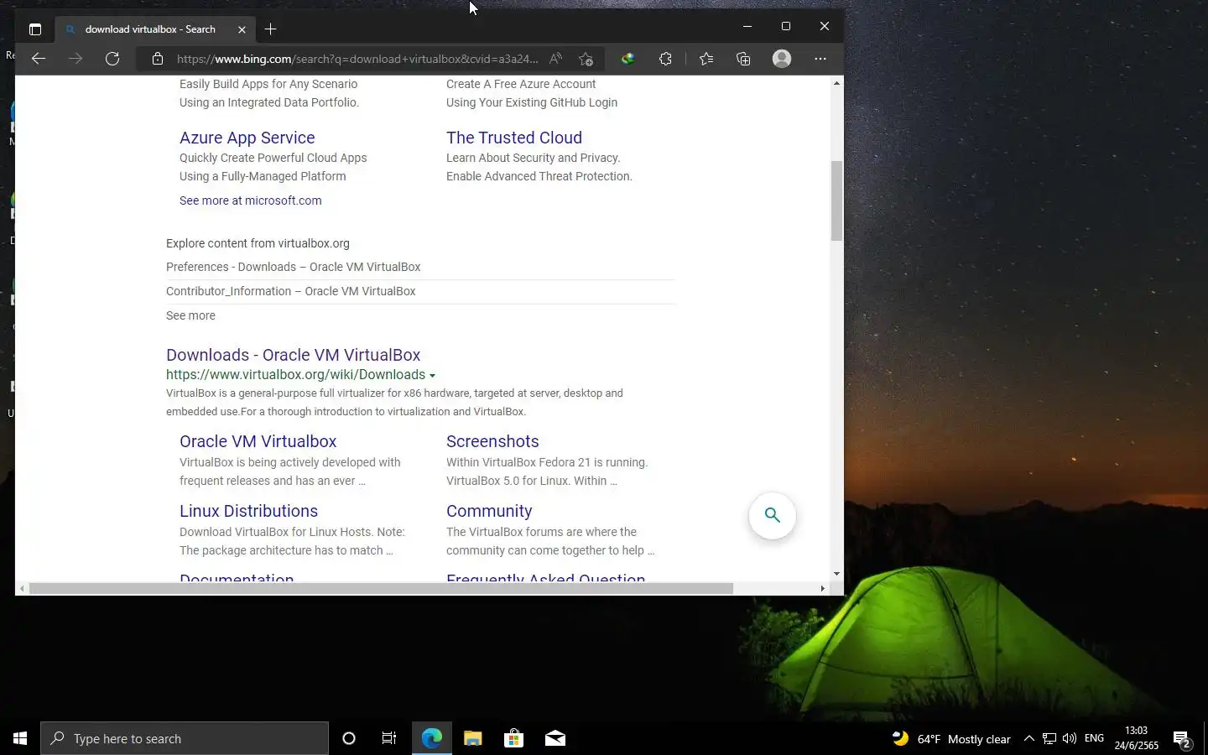1208x755 pixels.
Task: Open the Collections icon
Action: (x=743, y=59)
